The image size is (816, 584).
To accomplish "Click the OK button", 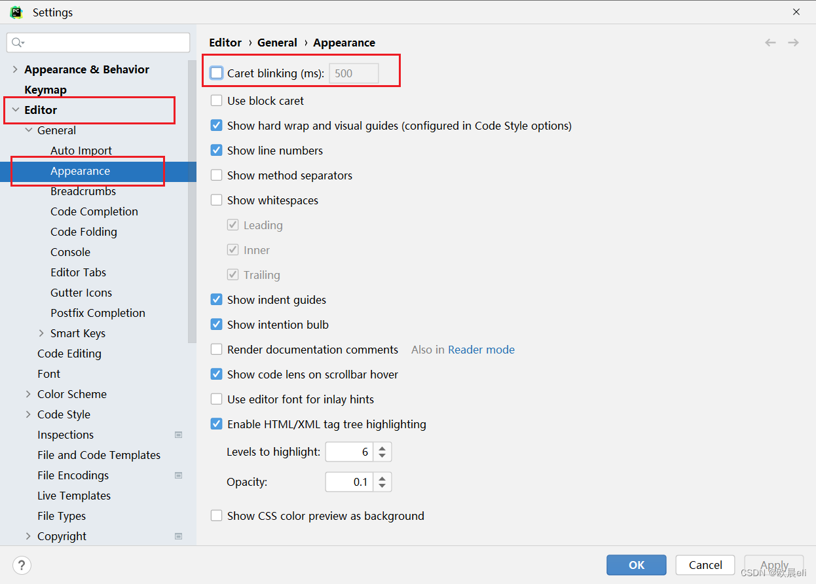I will coord(637,565).
